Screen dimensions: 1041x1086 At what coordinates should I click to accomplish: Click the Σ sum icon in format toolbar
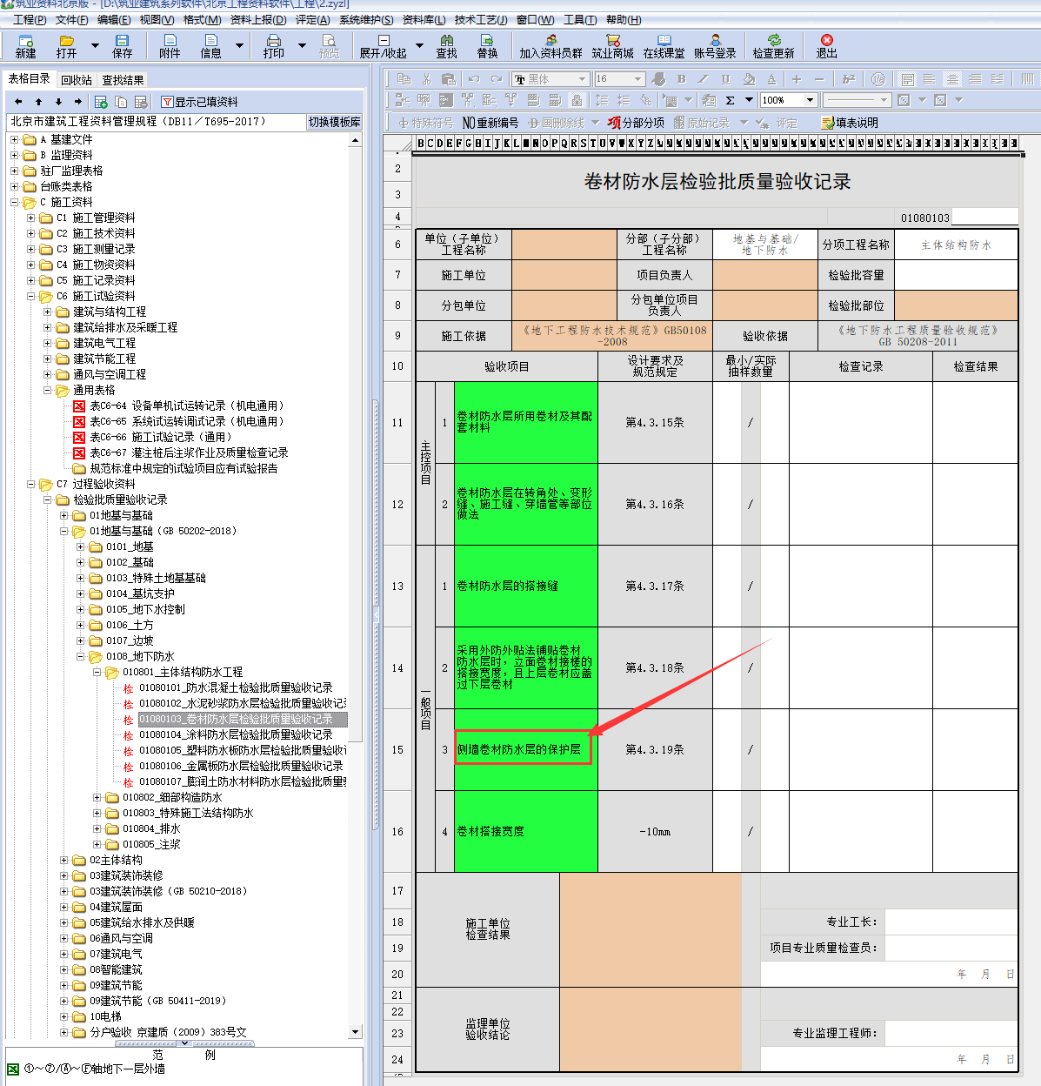coord(731,100)
